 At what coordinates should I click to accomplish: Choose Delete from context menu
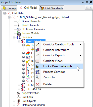59,84
